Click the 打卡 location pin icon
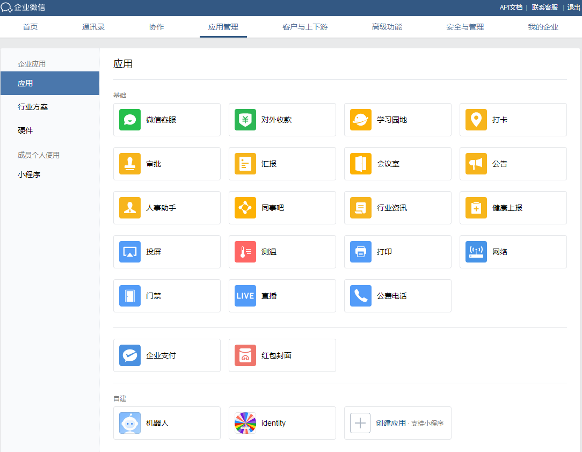 476,120
